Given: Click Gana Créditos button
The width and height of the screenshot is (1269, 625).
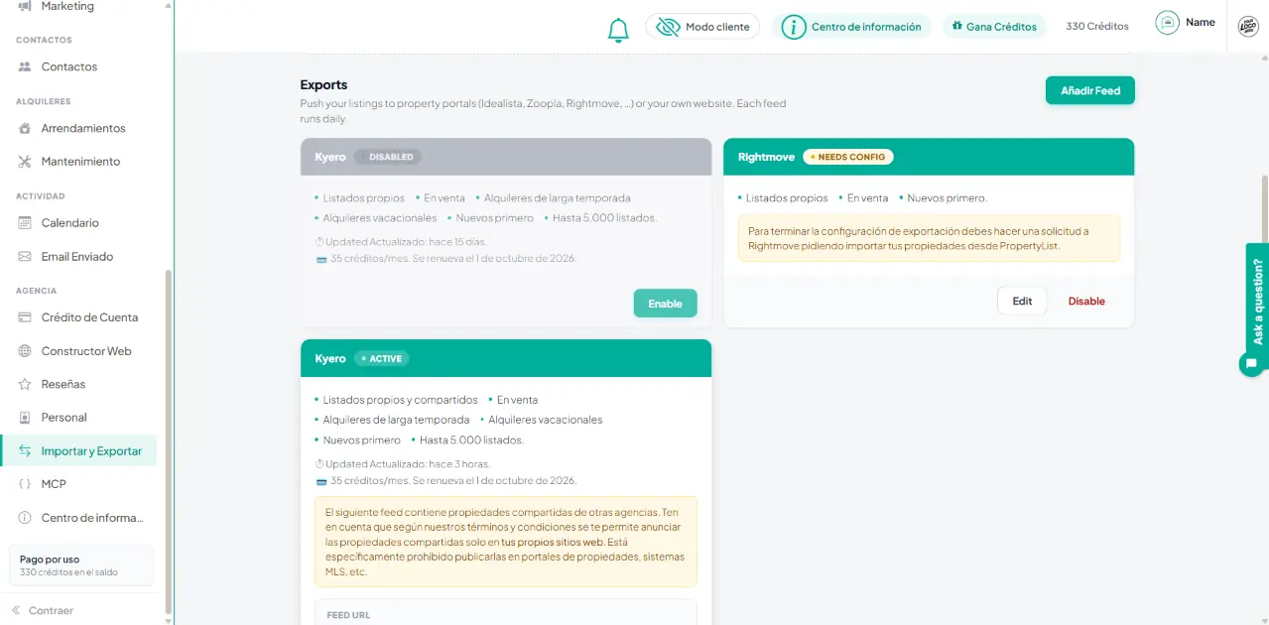Looking at the screenshot, I should 994,27.
